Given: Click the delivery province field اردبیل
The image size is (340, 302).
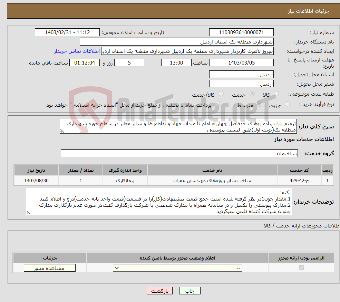Looking at the screenshot, I should (241, 74).
